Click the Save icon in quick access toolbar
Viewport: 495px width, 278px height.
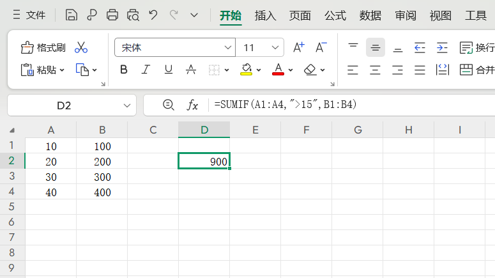[72, 15]
